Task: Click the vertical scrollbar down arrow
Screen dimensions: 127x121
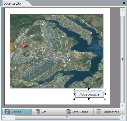Action: coord(122,105)
